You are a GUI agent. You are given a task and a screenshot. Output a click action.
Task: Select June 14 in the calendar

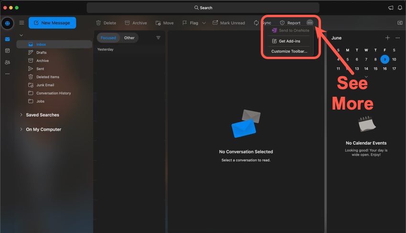tap(366, 69)
